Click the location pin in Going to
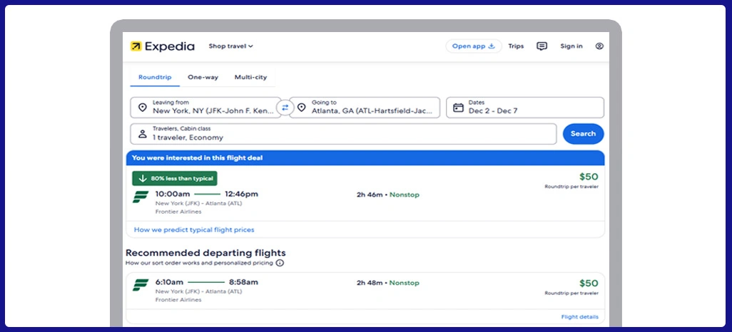 (302, 108)
